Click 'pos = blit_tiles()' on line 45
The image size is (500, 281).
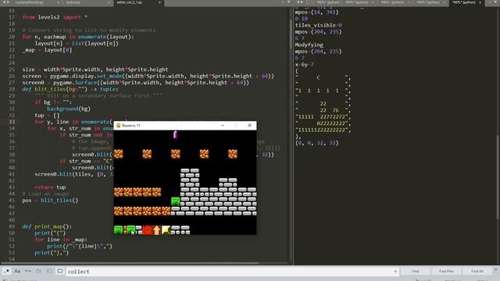tap(50, 201)
